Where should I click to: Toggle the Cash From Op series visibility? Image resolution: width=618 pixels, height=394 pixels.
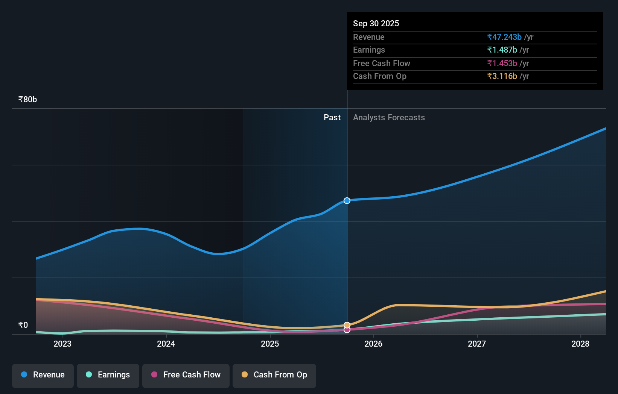(274, 375)
